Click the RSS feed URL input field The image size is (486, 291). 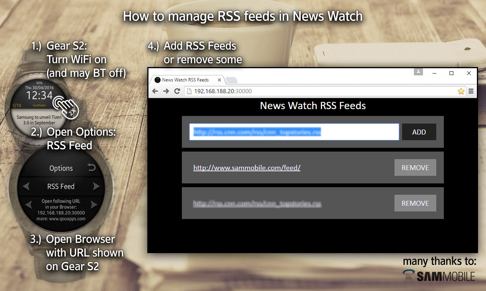pos(294,132)
